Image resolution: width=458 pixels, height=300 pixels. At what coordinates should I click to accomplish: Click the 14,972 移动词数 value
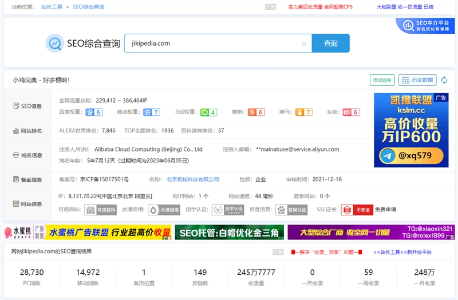coord(88,273)
